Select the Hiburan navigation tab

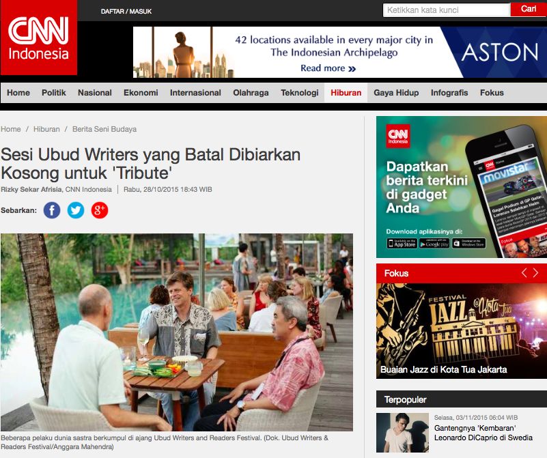click(346, 93)
